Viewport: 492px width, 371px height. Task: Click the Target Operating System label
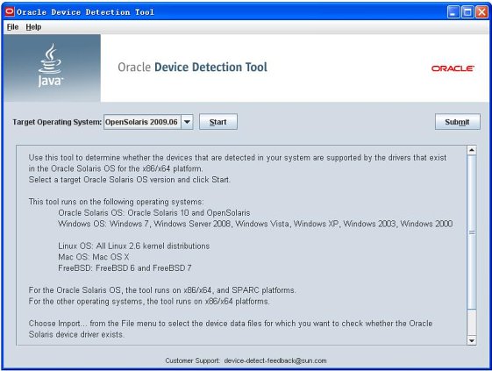point(57,122)
